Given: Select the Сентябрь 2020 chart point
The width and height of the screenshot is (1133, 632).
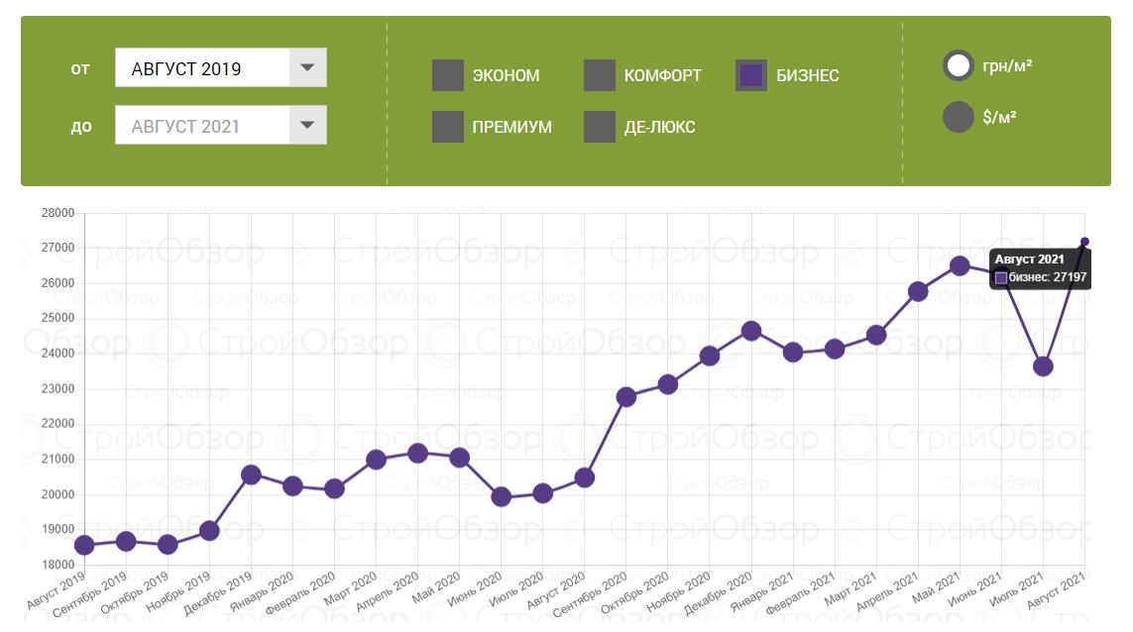Looking at the screenshot, I should tap(626, 396).
